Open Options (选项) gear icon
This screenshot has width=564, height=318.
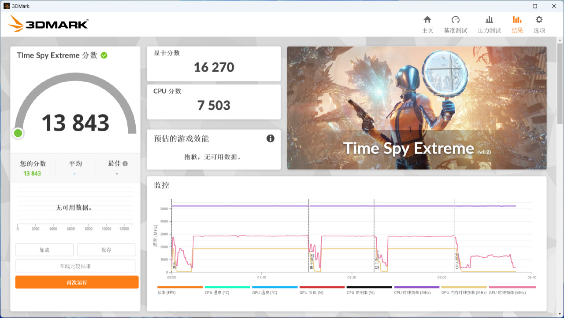click(539, 20)
